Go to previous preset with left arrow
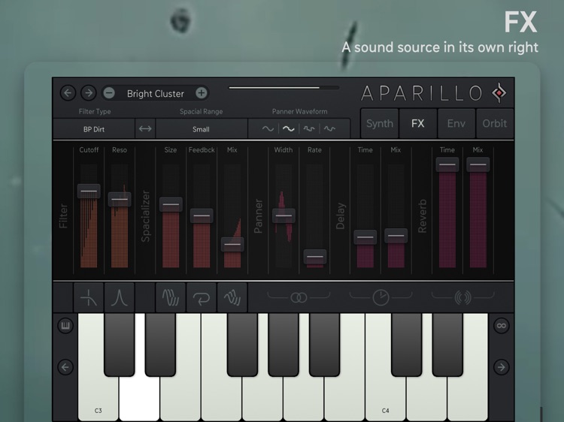This screenshot has height=422, width=564. [x=68, y=93]
